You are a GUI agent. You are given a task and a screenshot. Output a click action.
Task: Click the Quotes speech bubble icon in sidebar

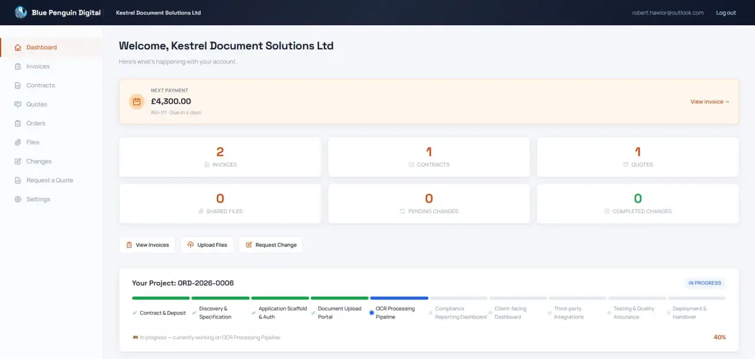click(18, 104)
